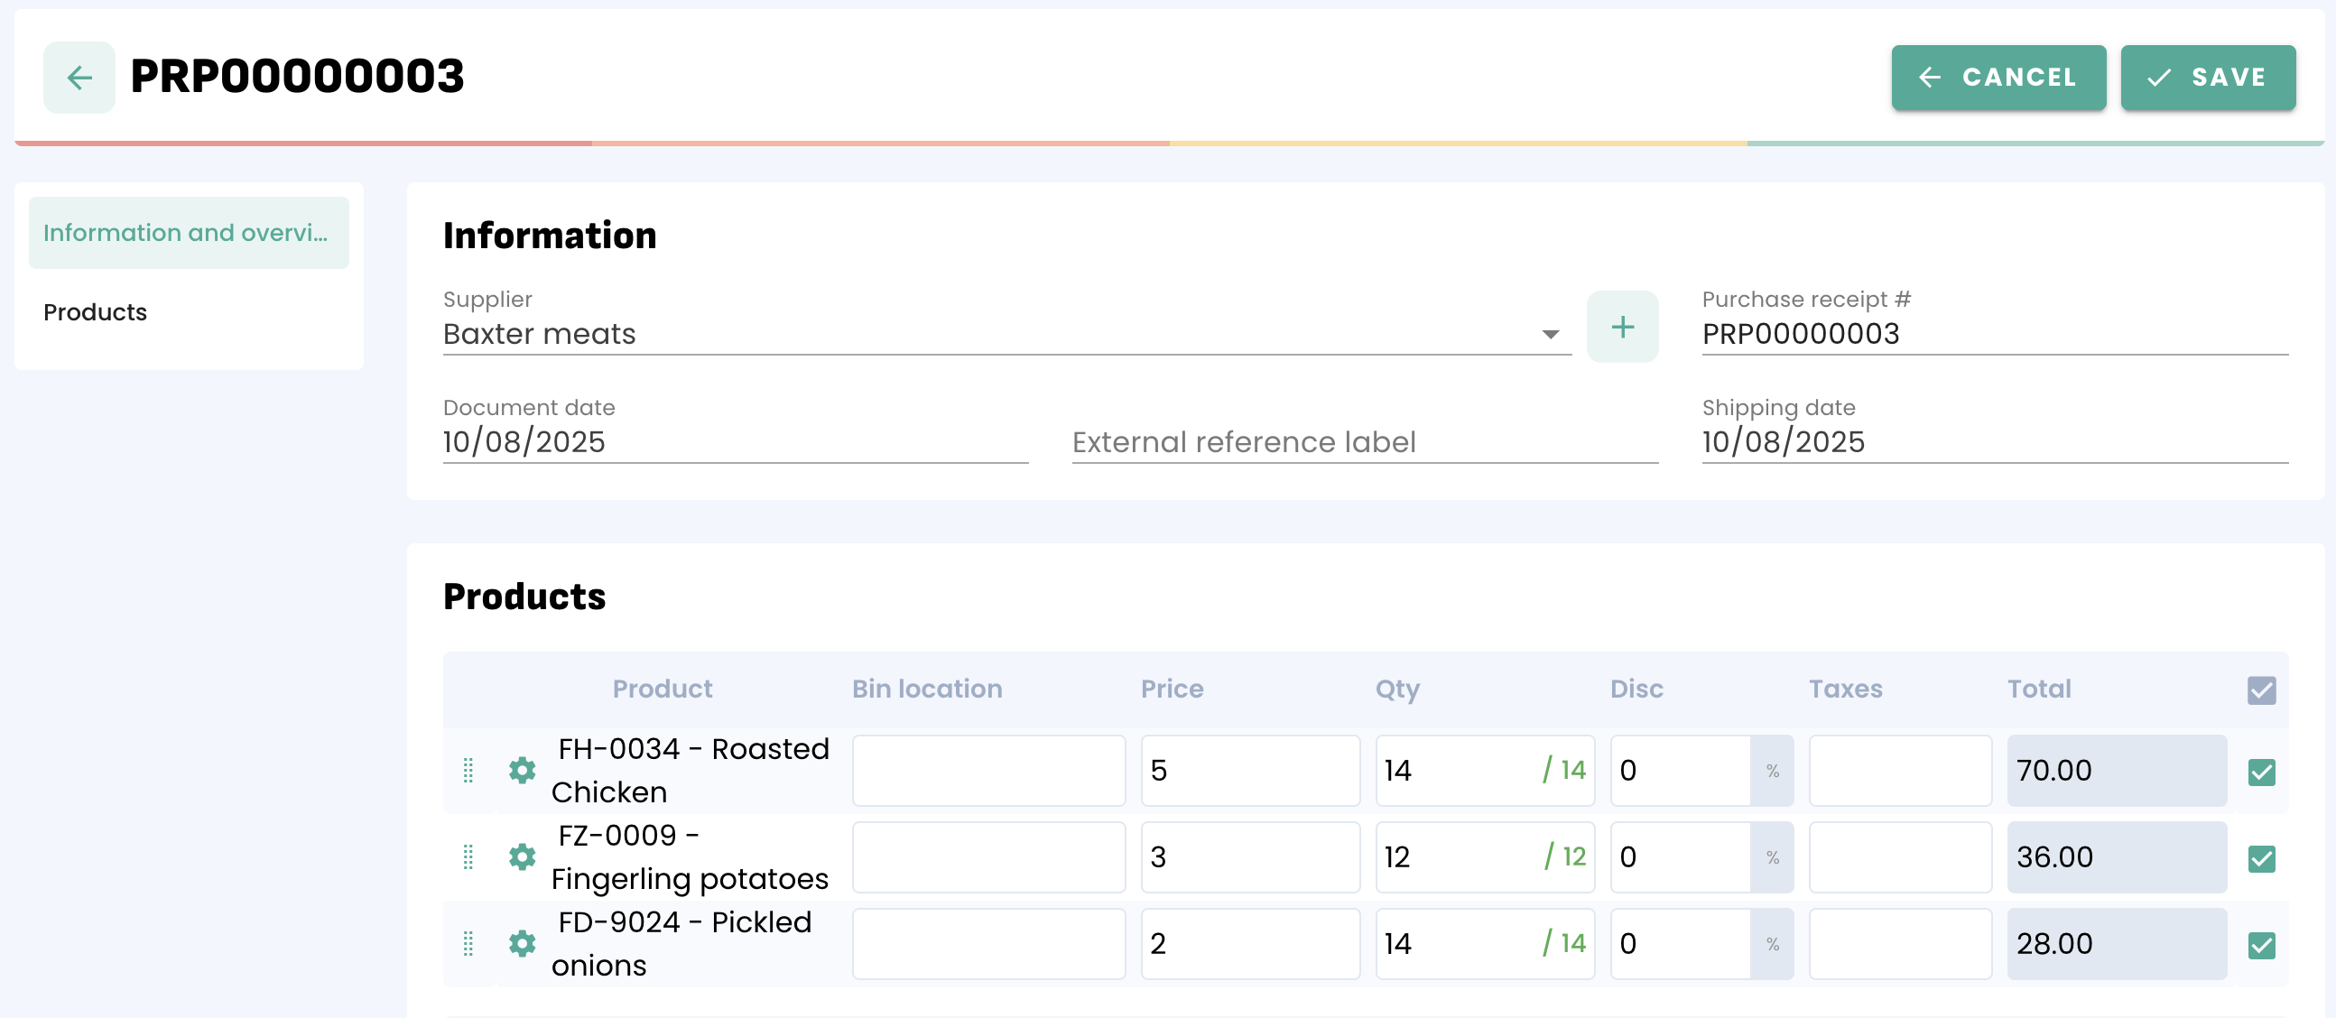Uncheck the Roasted Chicken row checkbox
This screenshot has height=1018, width=2336.
(x=2261, y=772)
